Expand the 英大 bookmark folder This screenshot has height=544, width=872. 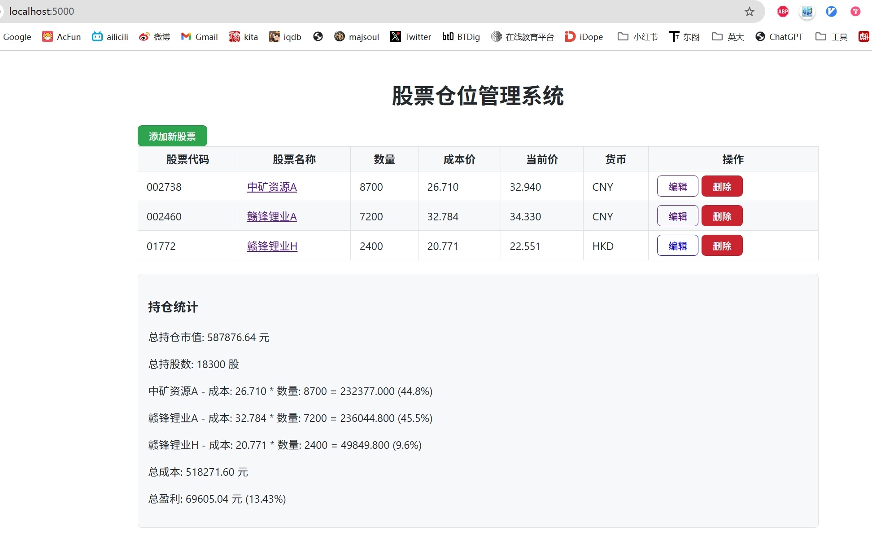pyautogui.click(x=728, y=37)
